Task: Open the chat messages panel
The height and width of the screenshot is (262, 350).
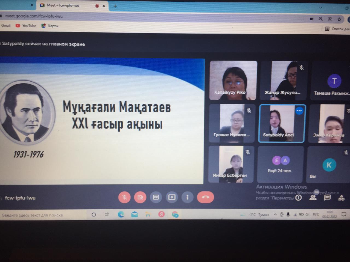Action: pyautogui.click(x=327, y=198)
